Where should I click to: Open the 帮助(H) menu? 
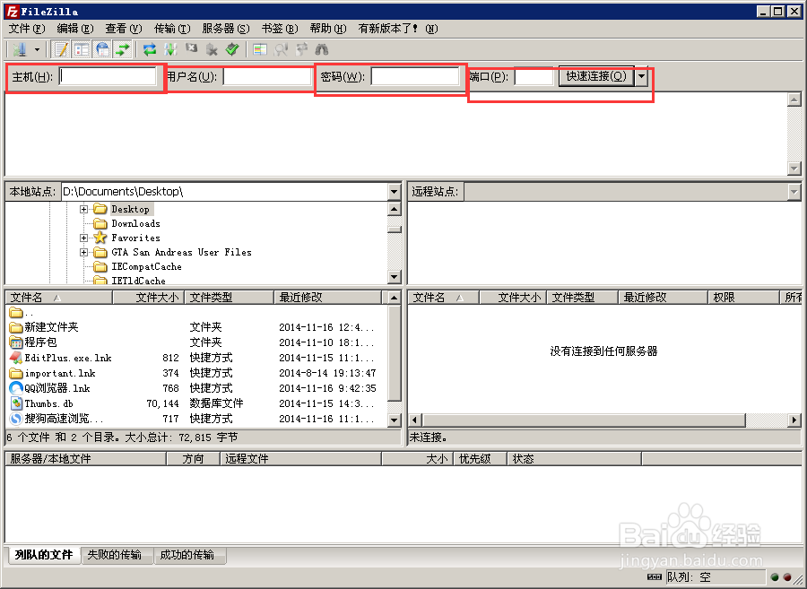328,29
